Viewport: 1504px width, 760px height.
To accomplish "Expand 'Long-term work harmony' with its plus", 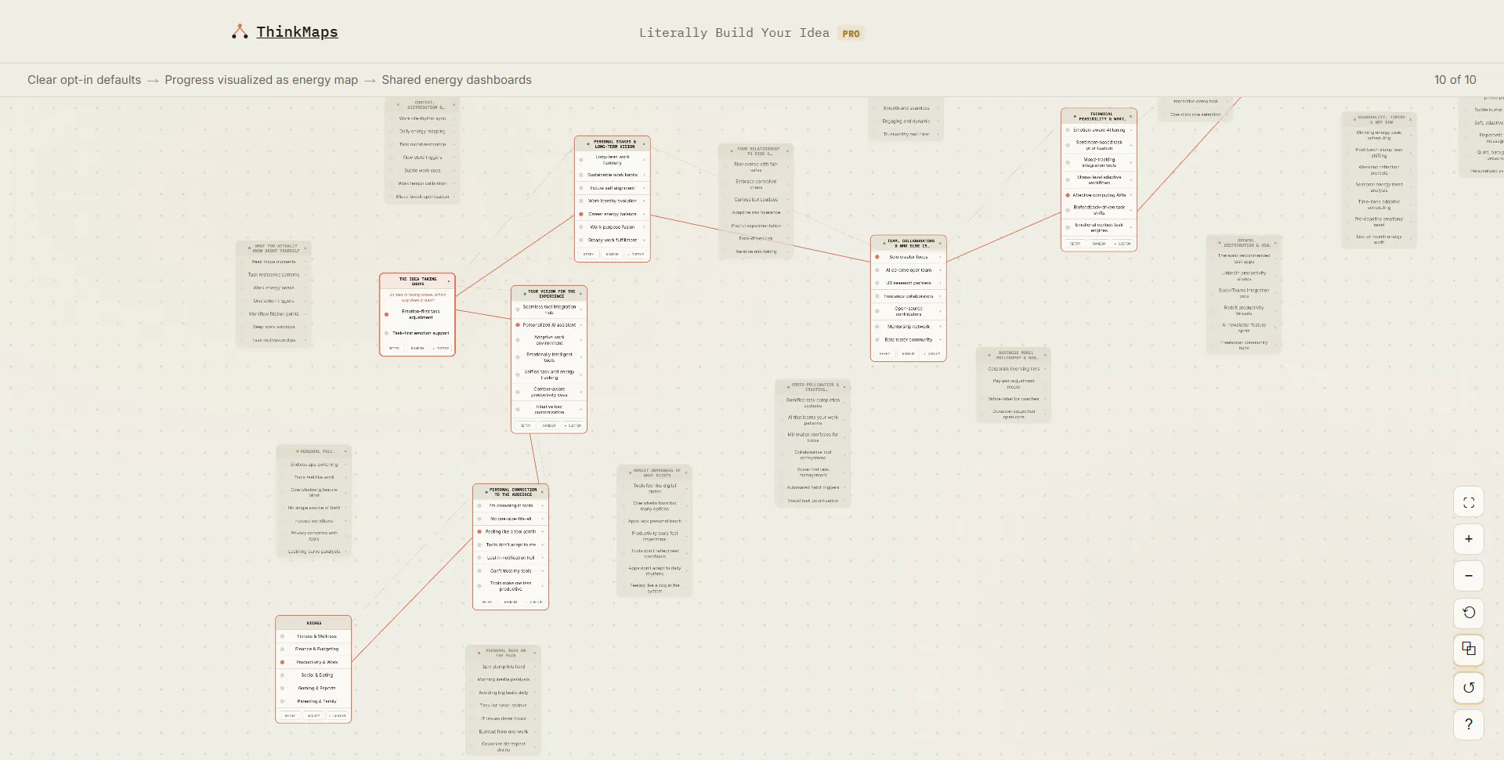I will pyautogui.click(x=644, y=160).
